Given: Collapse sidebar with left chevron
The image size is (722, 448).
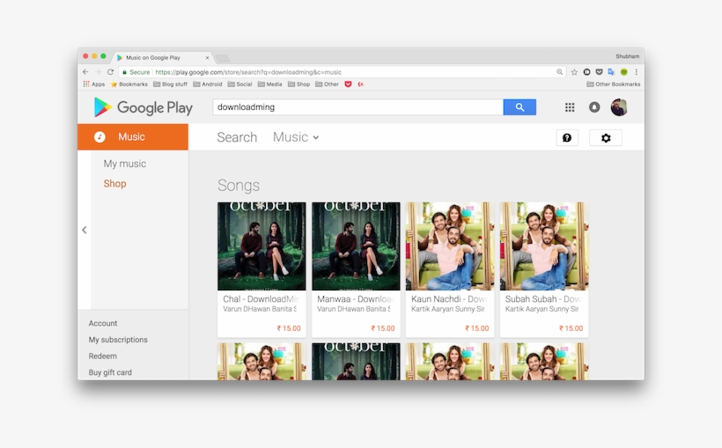Looking at the screenshot, I should point(85,230).
